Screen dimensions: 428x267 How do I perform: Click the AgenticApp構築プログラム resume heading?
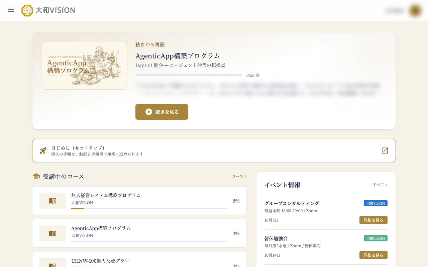click(178, 56)
